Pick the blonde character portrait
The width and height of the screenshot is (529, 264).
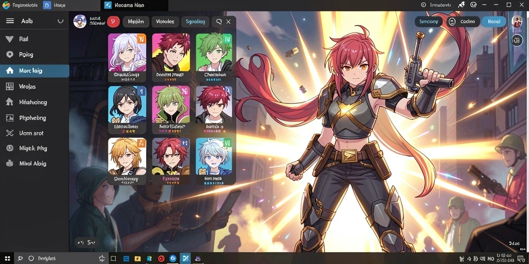127,156
